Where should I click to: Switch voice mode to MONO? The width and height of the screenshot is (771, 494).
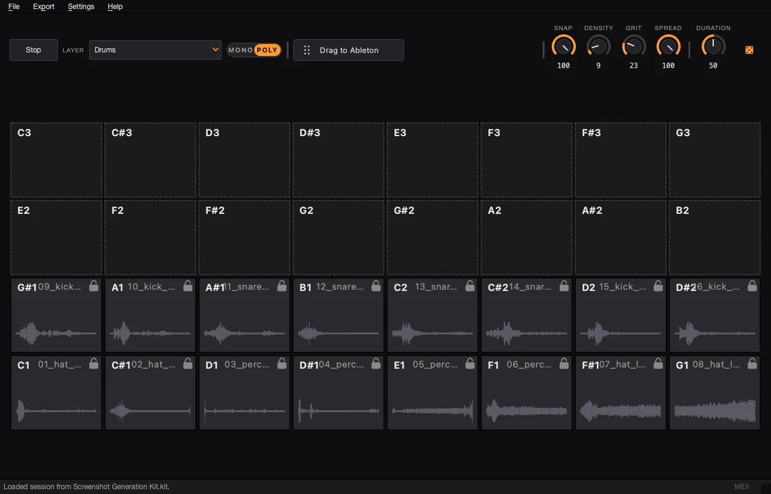point(240,50)
